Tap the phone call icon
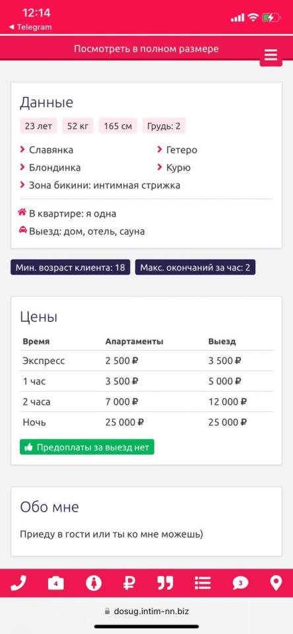The height and width of the screenshot is (634, 293). [x=18, y=583]
